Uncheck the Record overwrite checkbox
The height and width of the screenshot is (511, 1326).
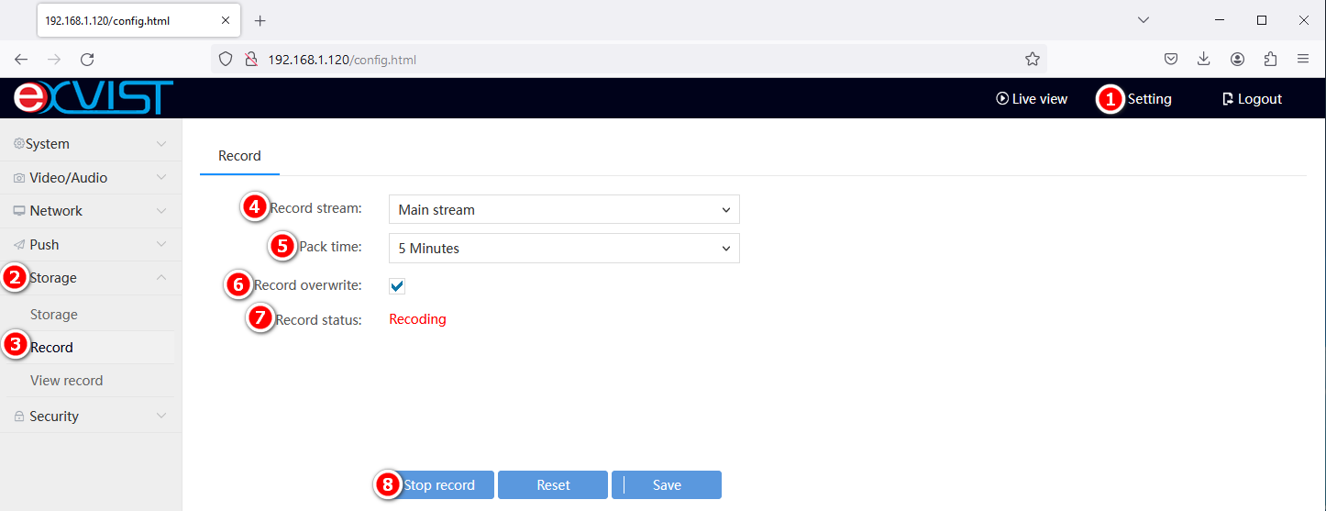coord(397,286)
